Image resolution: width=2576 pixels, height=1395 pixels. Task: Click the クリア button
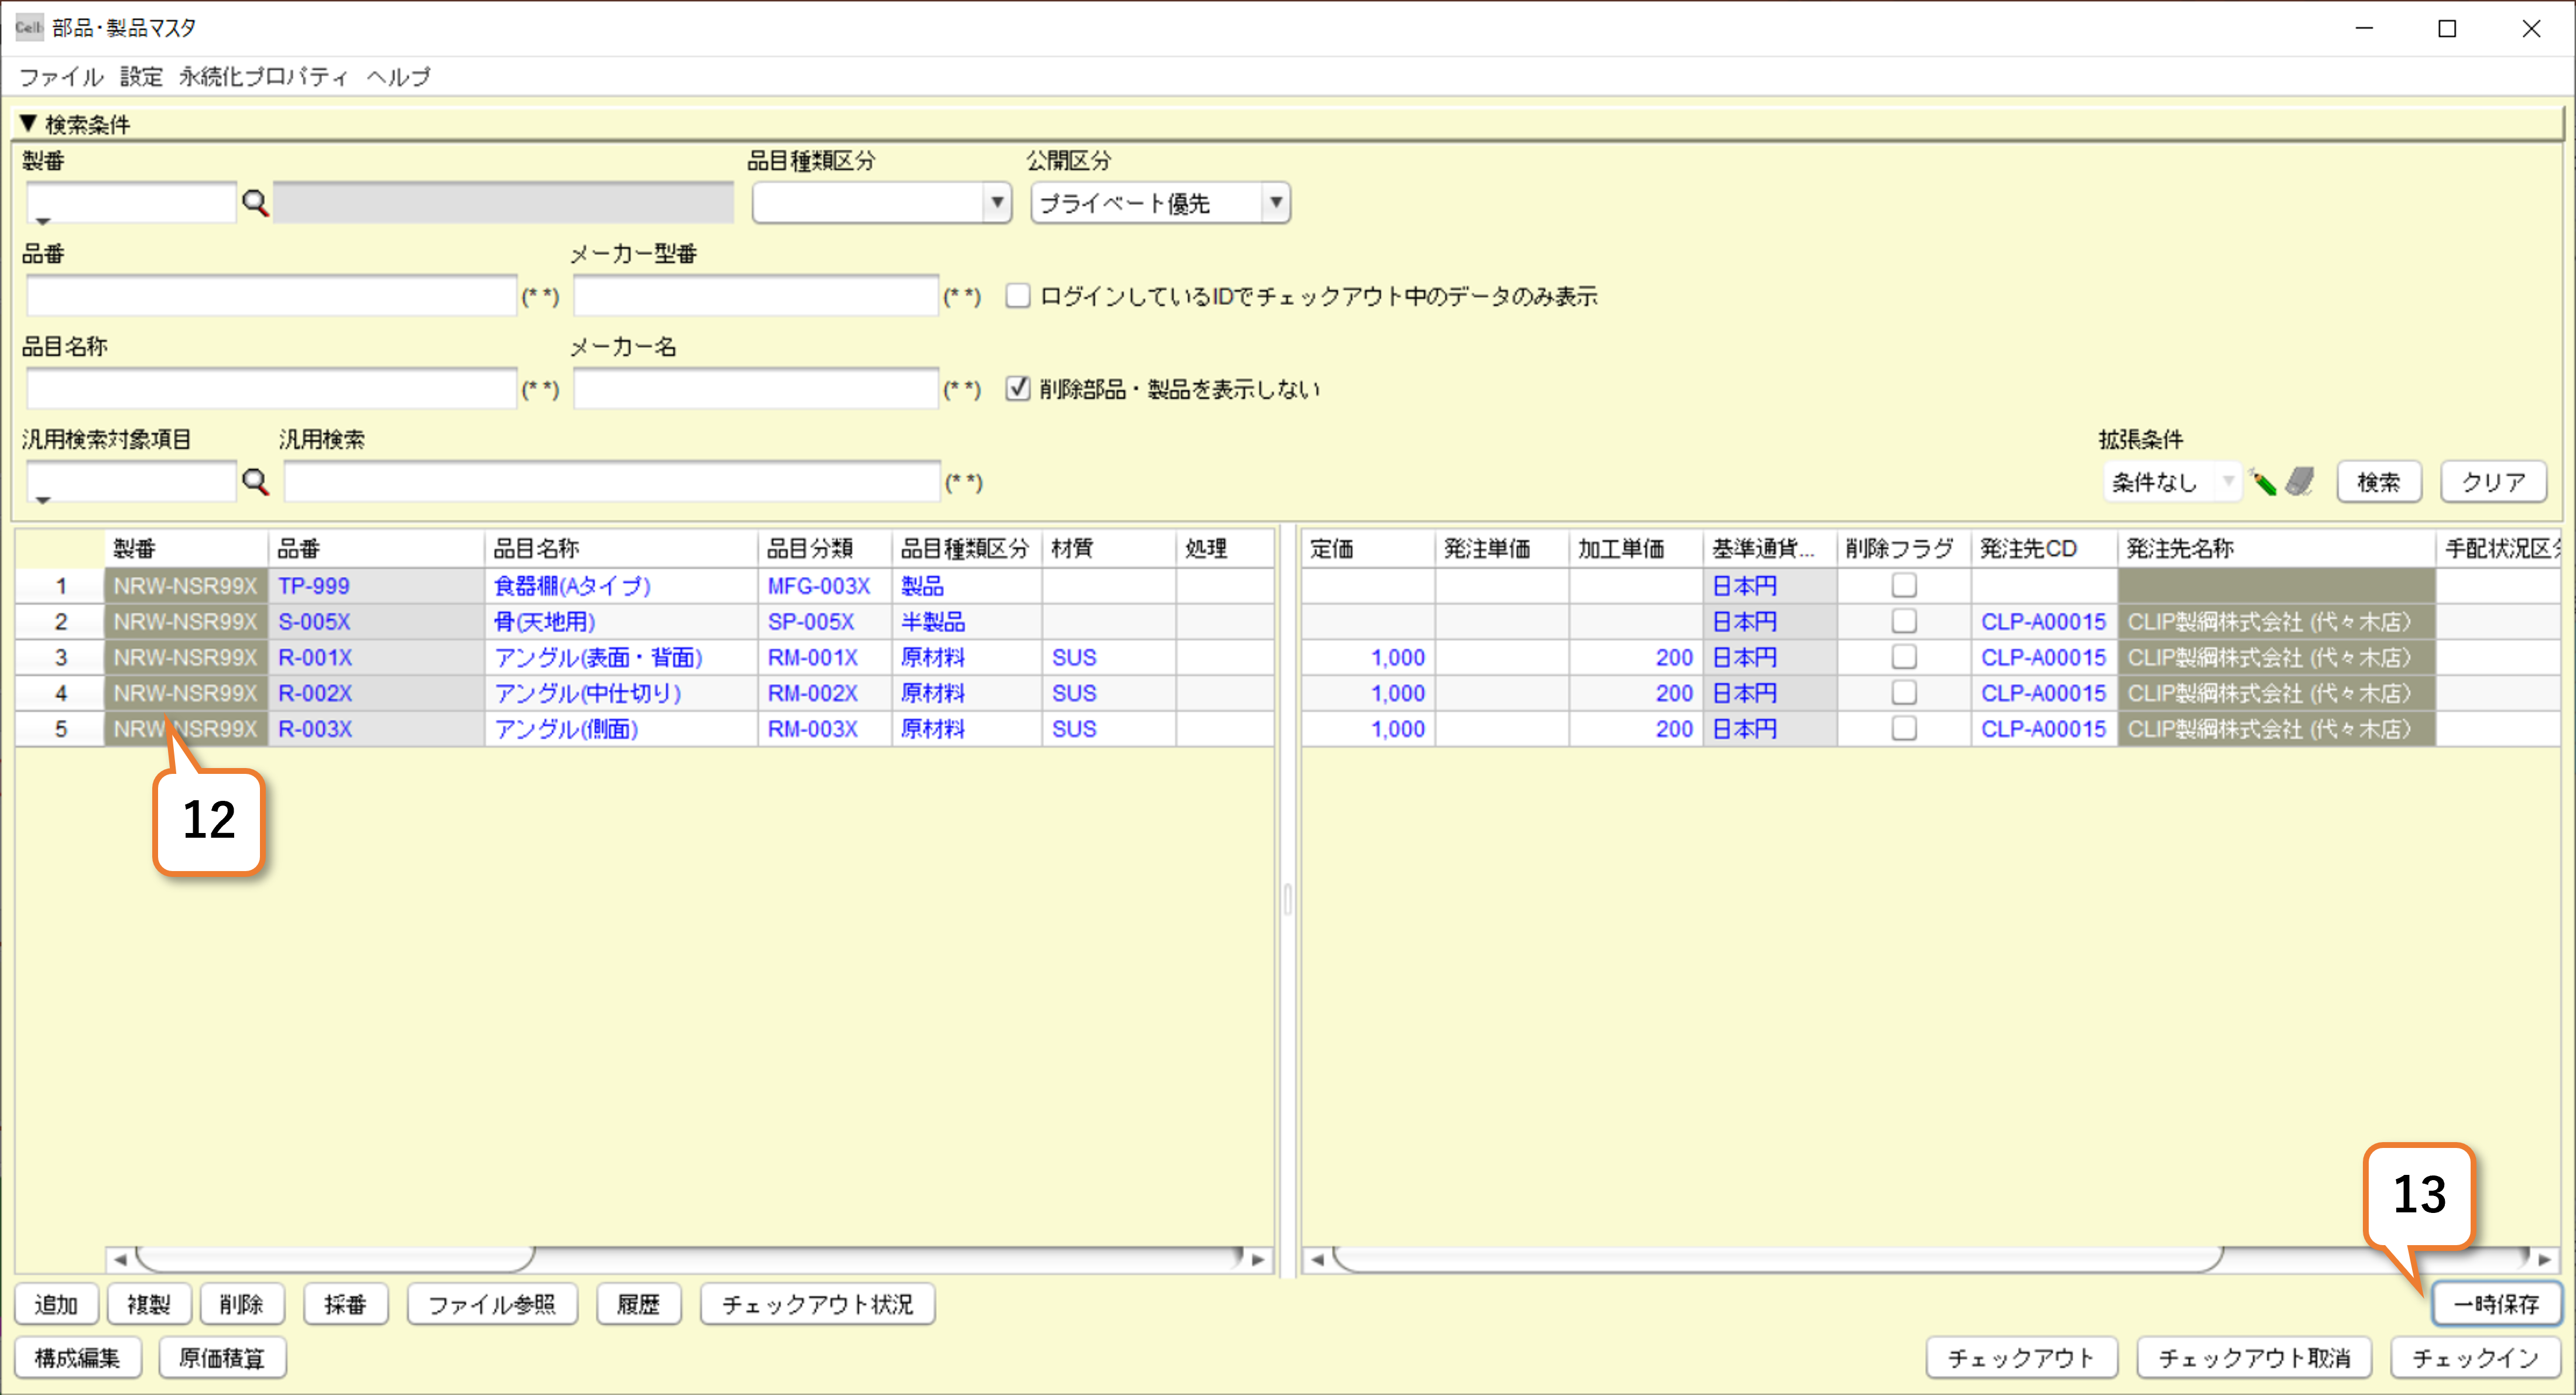[2493, 482]
